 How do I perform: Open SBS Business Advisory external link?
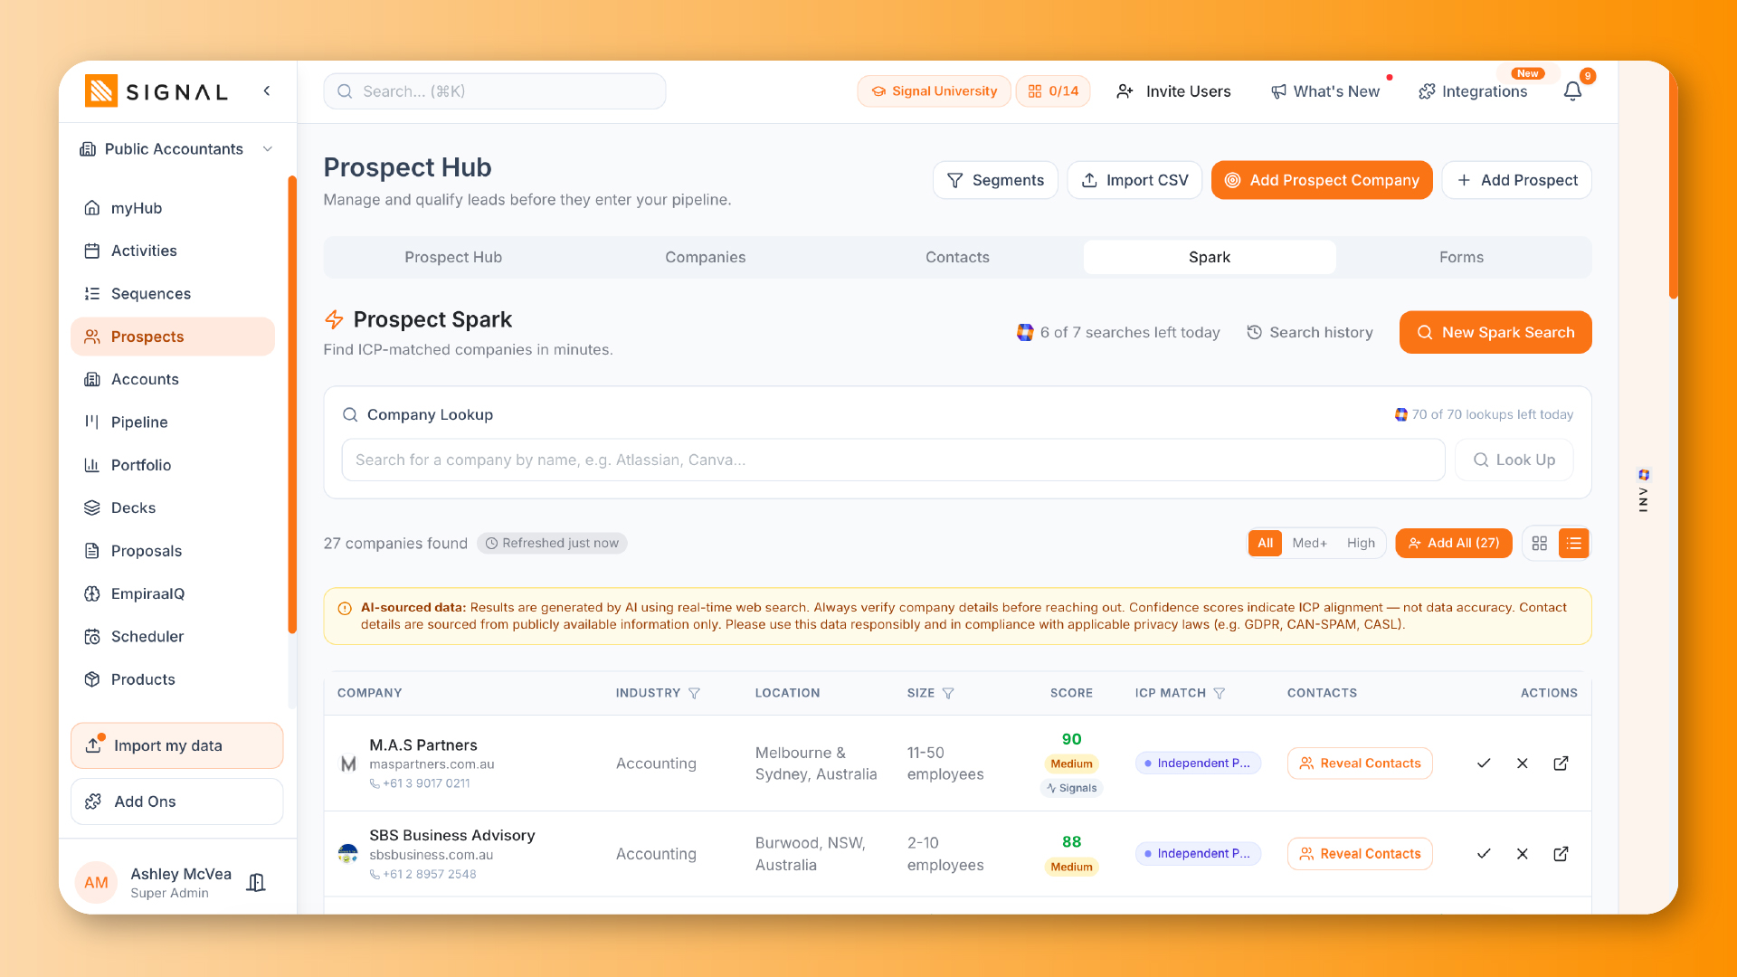coord(1561,854)
